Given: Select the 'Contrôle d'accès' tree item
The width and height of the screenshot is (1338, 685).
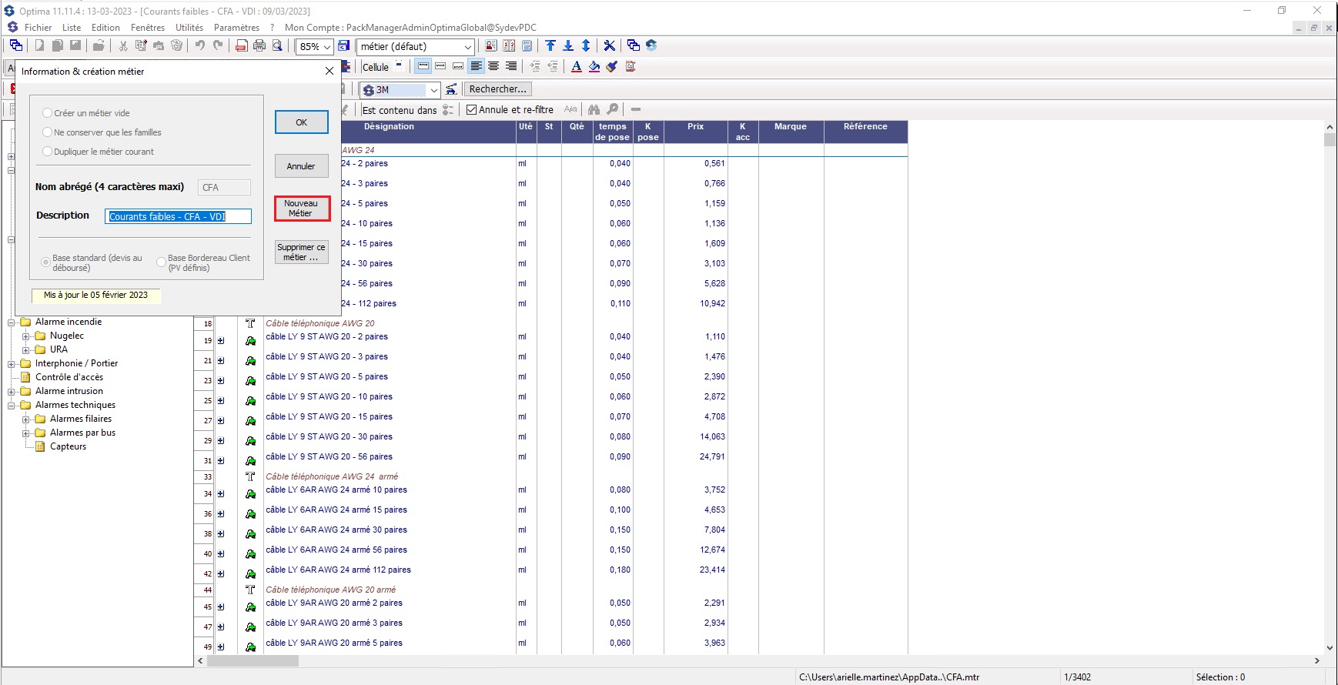Looking at the screenshot, I should coord(69,377).
